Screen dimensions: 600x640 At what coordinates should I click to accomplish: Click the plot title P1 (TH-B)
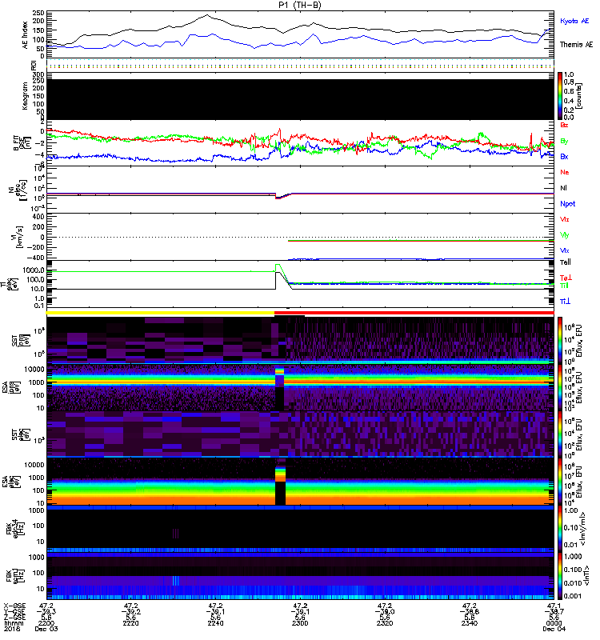(x=299, y=5)
